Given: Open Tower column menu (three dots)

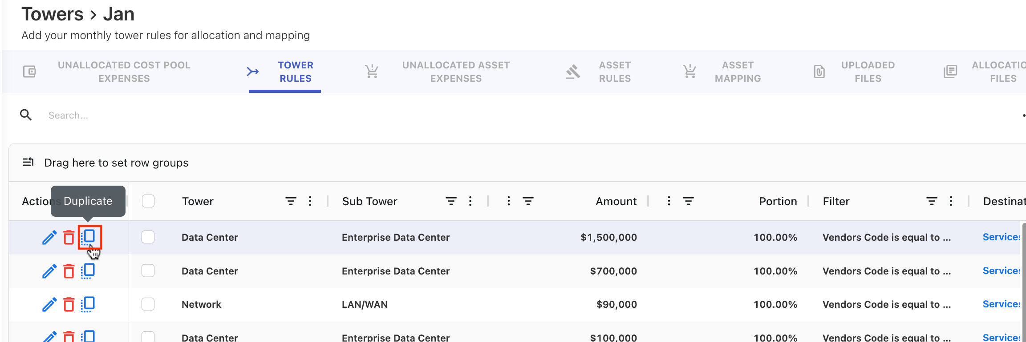Looking at the screenshot, I should coord(310,201).
